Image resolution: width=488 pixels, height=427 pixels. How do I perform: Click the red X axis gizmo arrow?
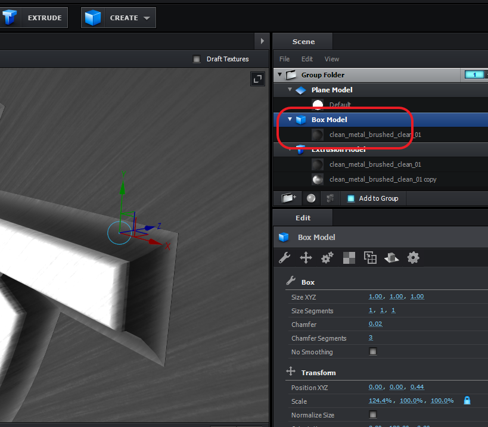click(x=156, y=242)
